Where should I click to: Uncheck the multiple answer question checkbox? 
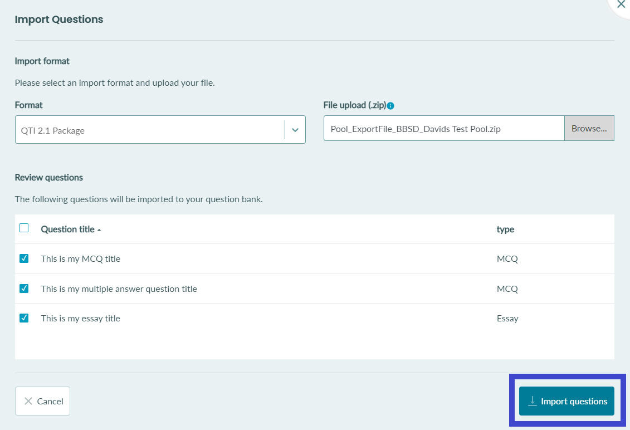24,288
